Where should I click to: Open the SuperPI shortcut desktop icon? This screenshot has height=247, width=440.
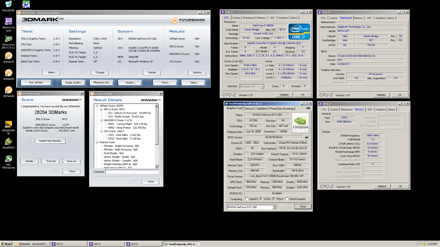pos(26,5)
